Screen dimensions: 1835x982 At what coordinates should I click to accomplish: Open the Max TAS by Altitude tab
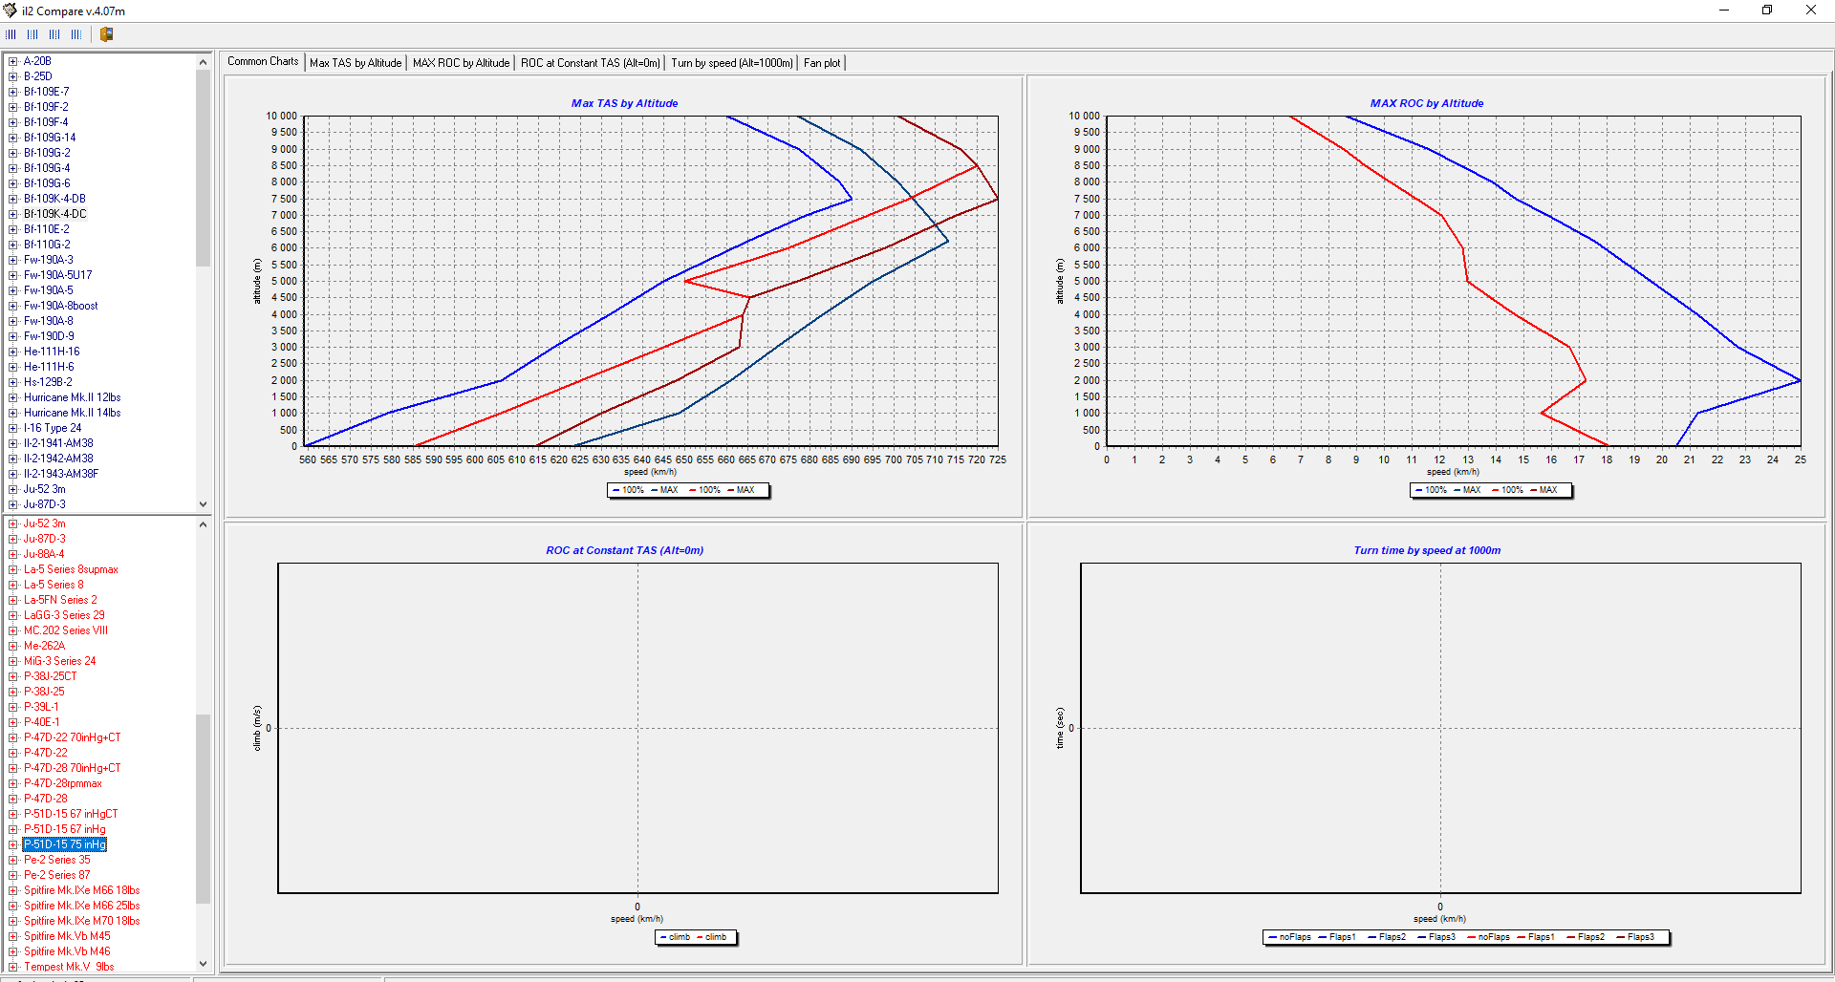click(x=356, y=63)
